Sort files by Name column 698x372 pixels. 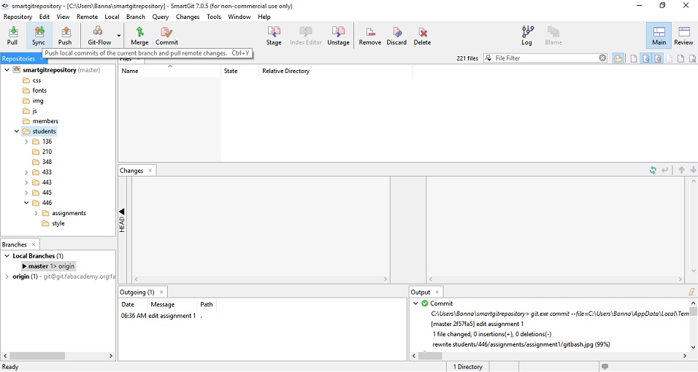click(169, 71)
